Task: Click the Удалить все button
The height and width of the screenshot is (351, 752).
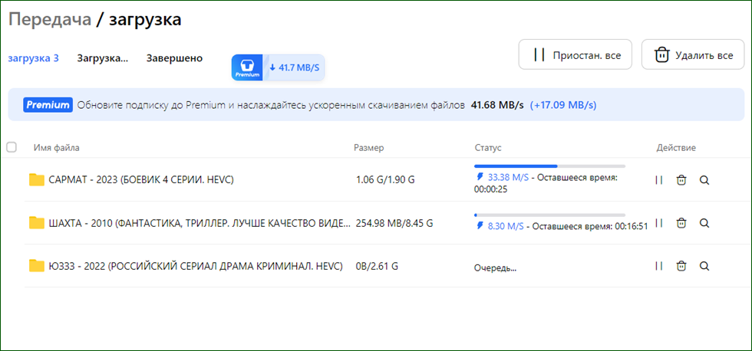Action: click(x=693, y=54)
